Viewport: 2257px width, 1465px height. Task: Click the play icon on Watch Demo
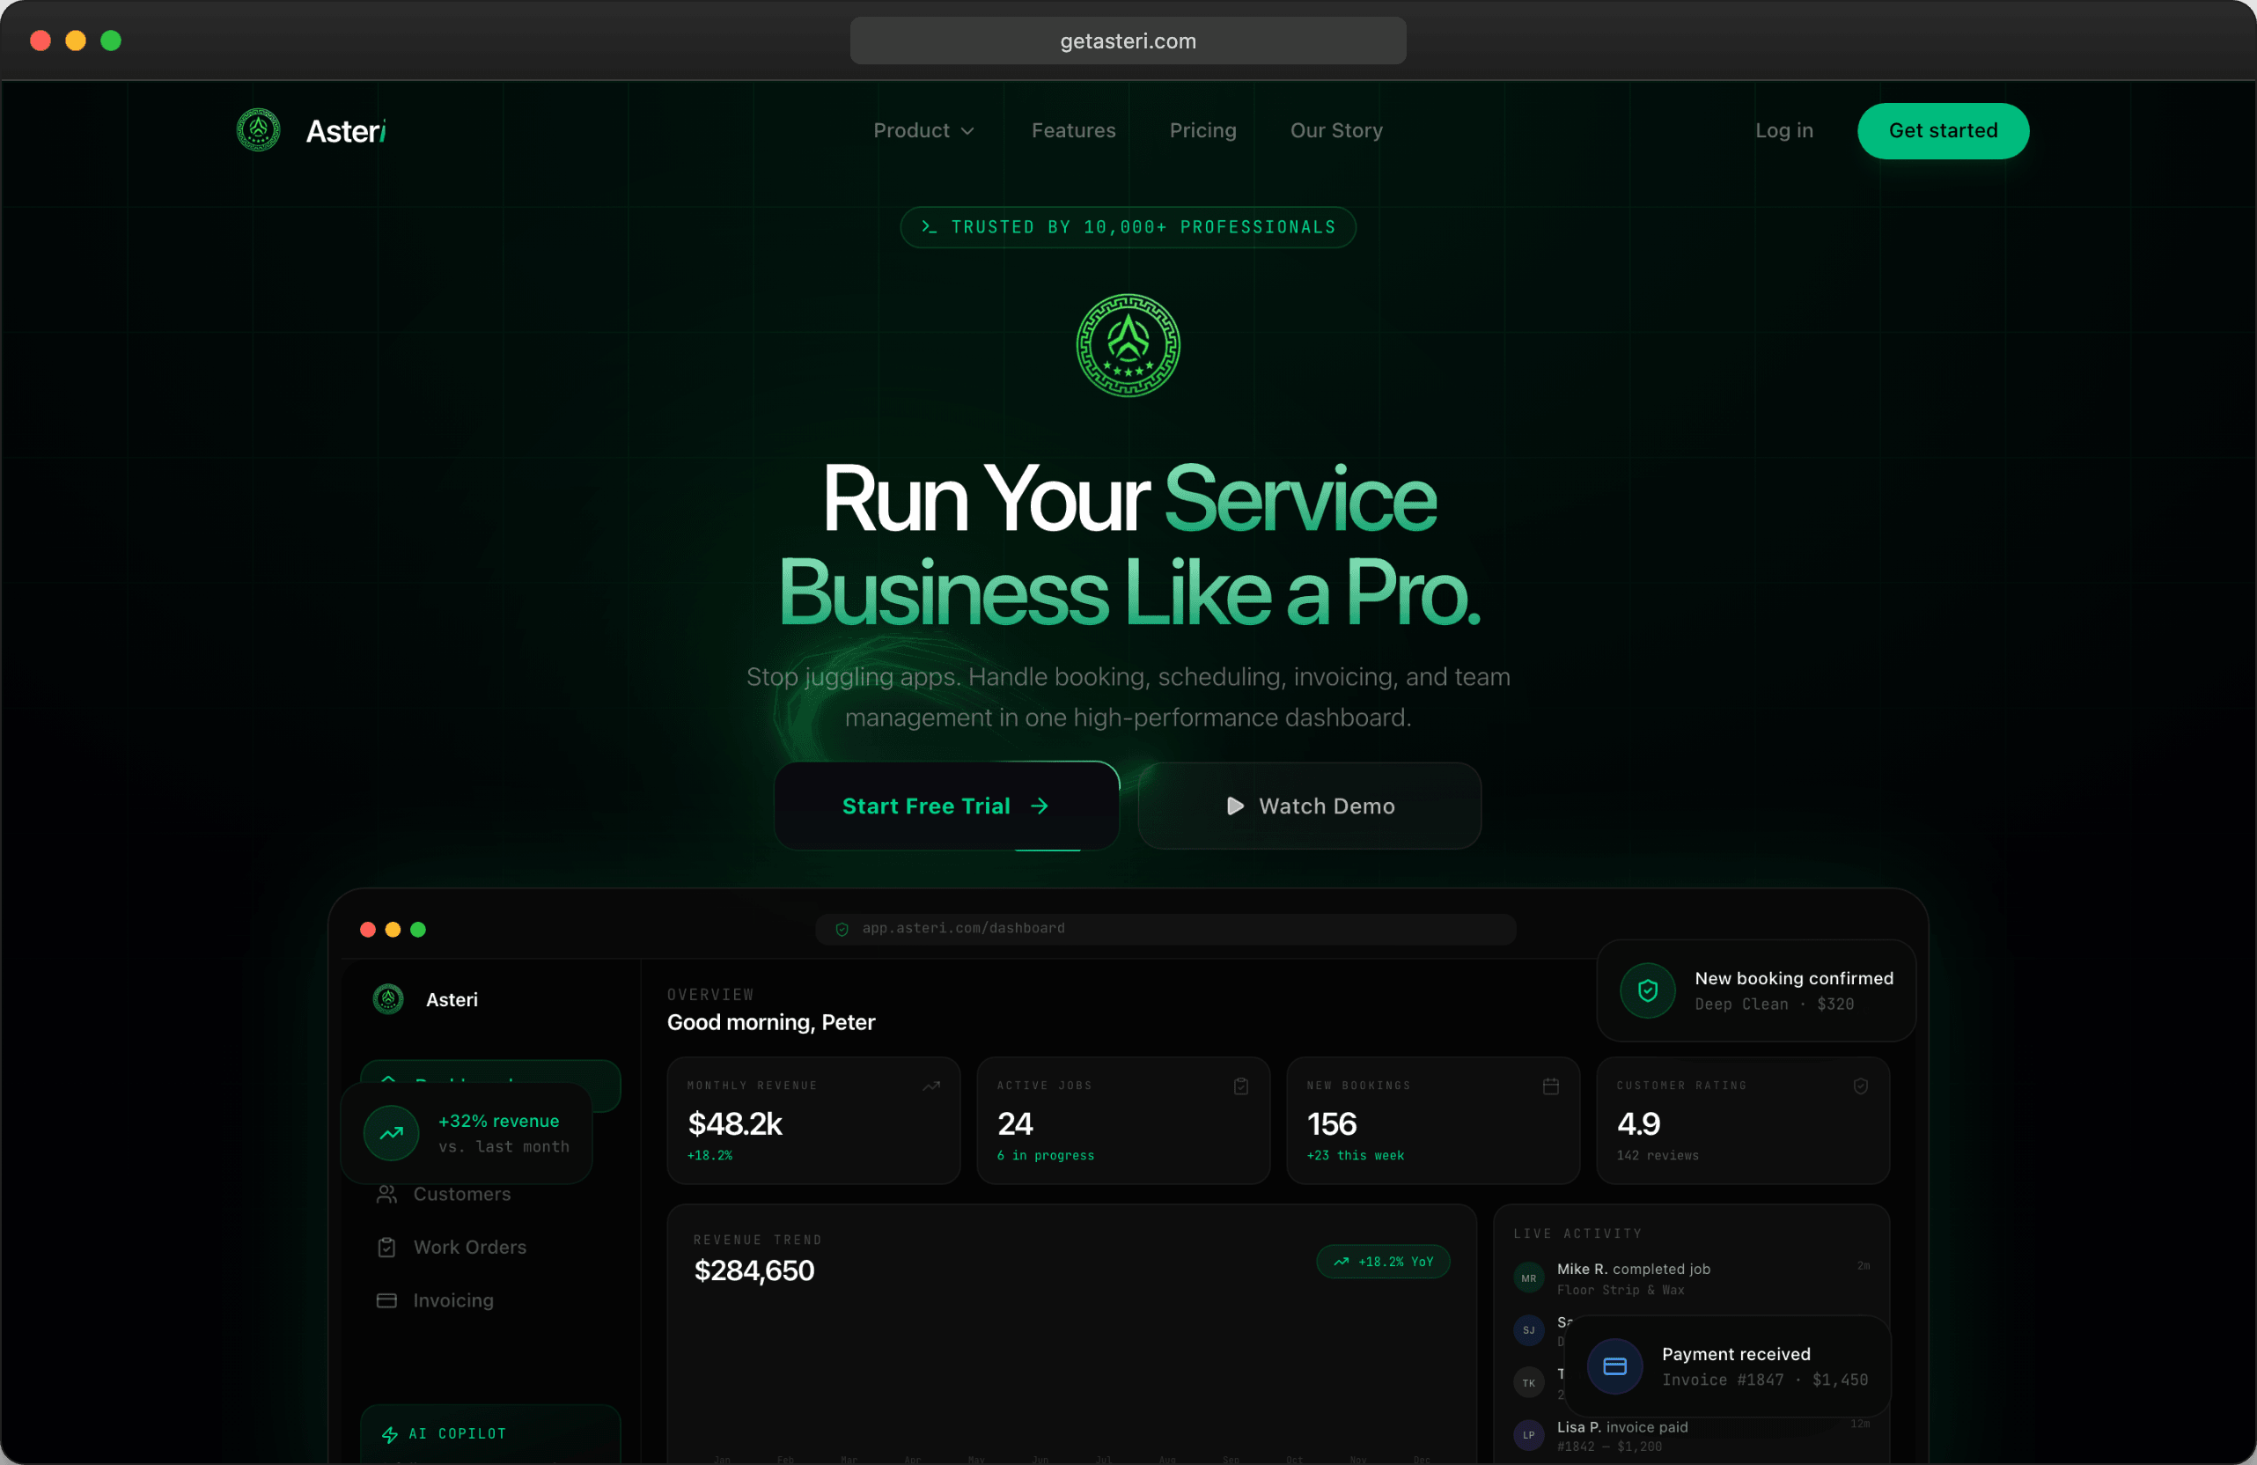point(1235,806)
